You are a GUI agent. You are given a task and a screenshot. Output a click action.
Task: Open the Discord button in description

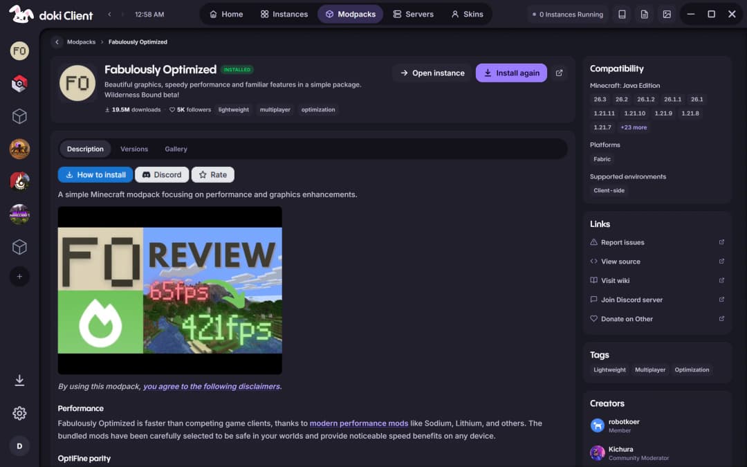(x=162, y=175)
